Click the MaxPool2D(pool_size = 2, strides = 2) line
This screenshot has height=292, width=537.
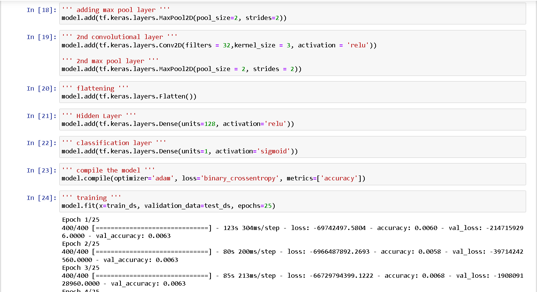(182, 69)
